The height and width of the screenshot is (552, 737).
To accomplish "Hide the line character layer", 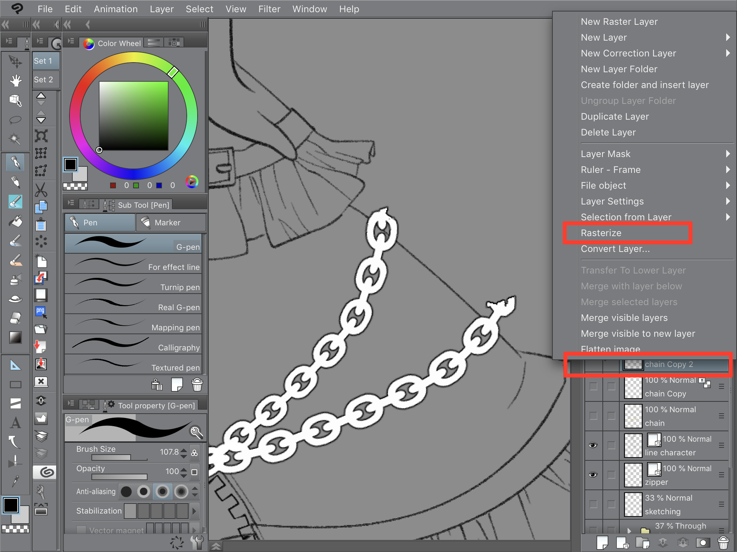I will 593,445.
